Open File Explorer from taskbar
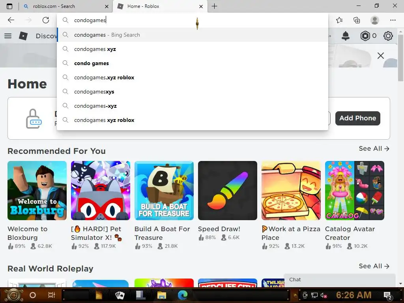 point(161,295)
